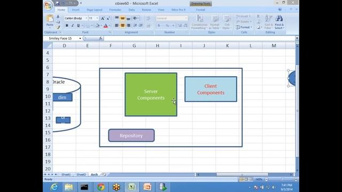Screen dimensions: 342x192
Task: Click the Insert Worksheet tab button
Action: (104, 174)
